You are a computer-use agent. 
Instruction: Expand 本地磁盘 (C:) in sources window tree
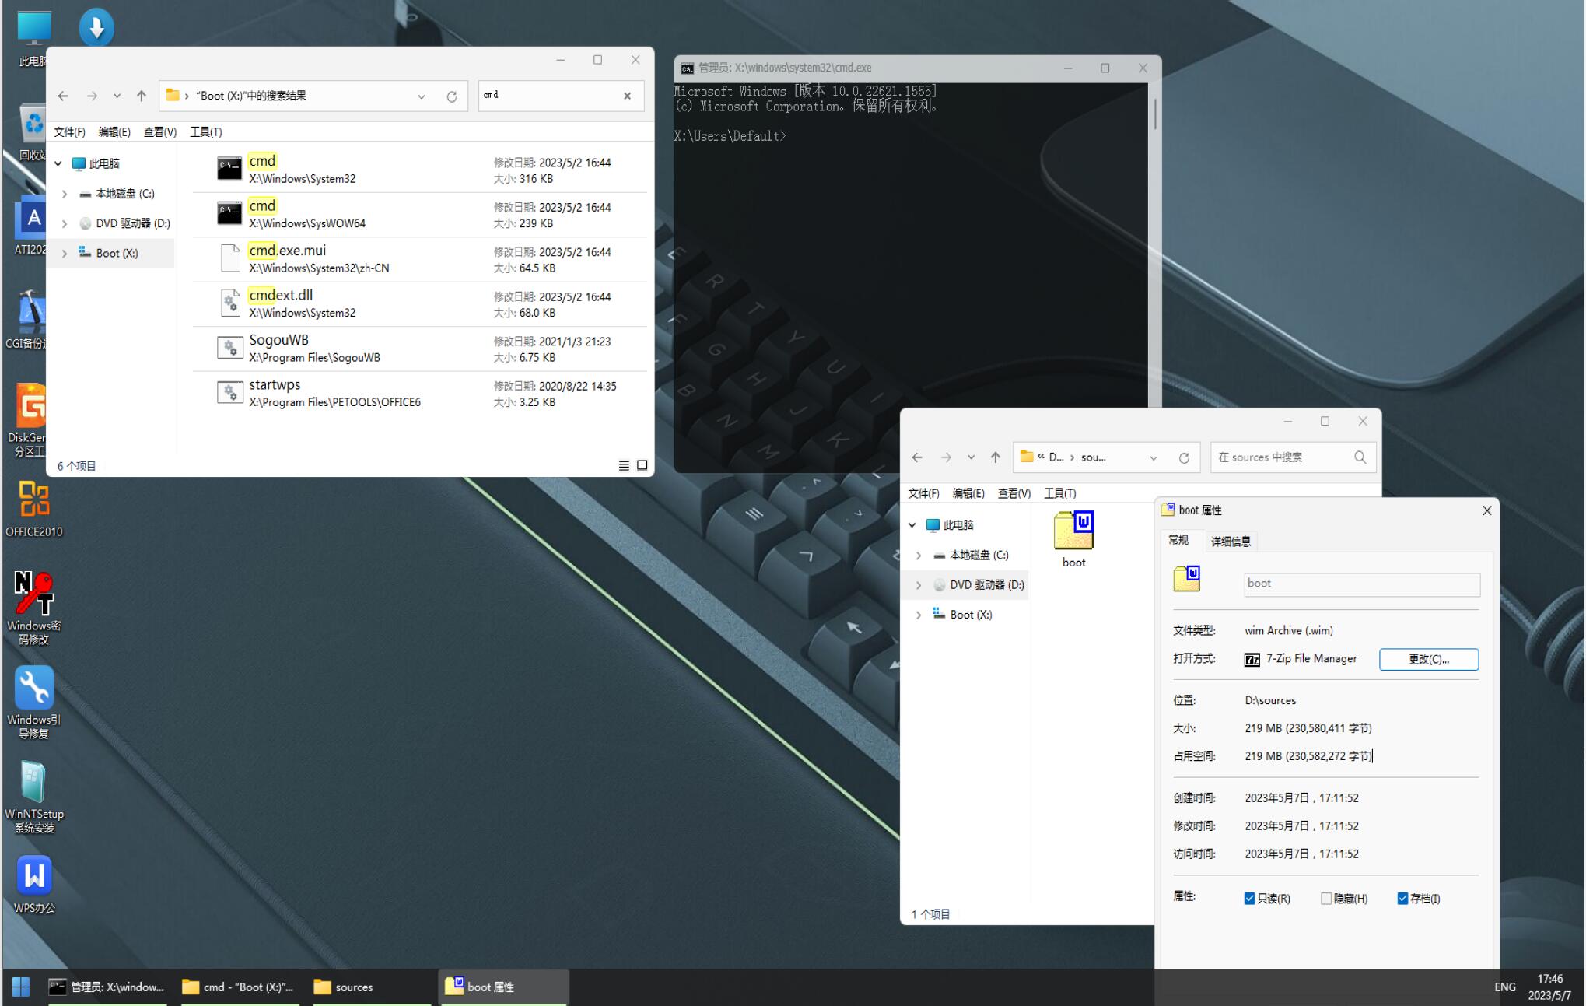[919, 555]
